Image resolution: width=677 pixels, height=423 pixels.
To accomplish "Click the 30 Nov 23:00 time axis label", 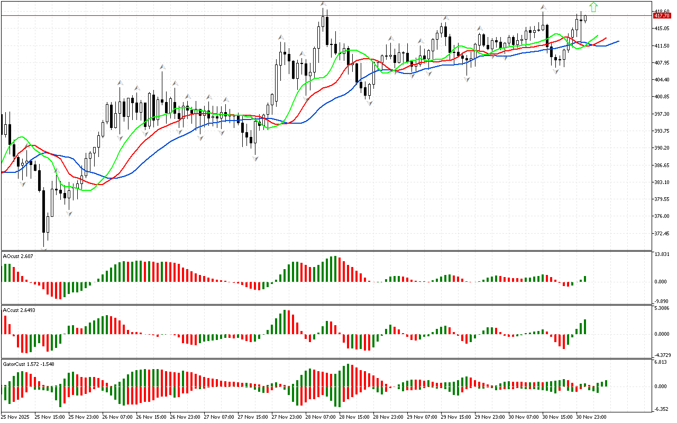I will click(591, 417).
